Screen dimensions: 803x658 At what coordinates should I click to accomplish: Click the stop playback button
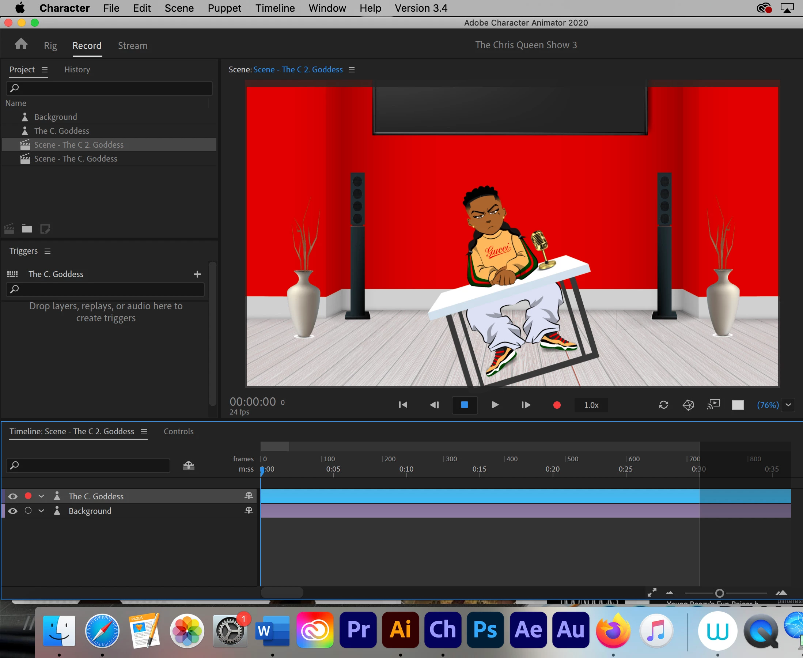(464, 405)
